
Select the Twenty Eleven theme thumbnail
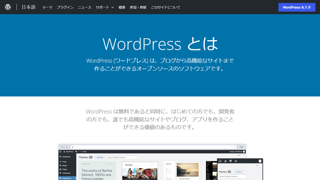pos(140,171)
